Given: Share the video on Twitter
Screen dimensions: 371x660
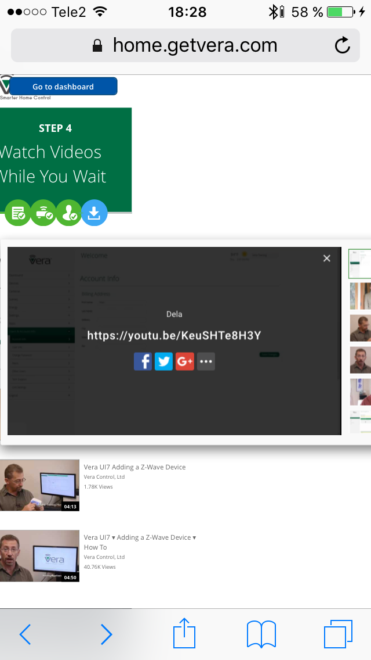Looking at the screenshot, I should tap(164, 361).
